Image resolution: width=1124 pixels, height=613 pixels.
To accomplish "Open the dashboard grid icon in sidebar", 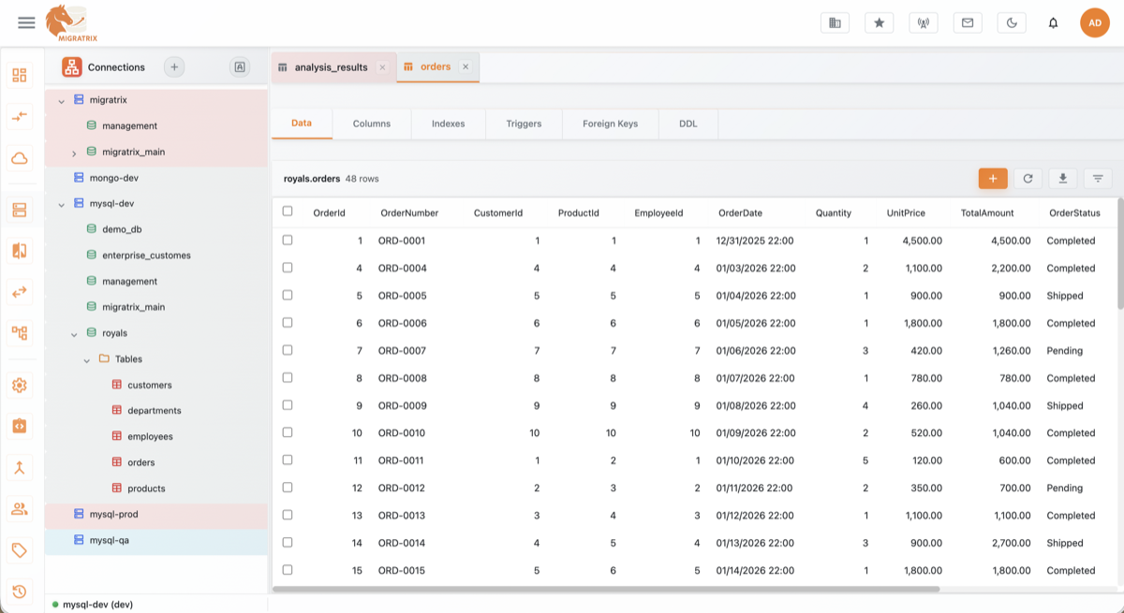I will pyautogui.click(x=19, y=75).
